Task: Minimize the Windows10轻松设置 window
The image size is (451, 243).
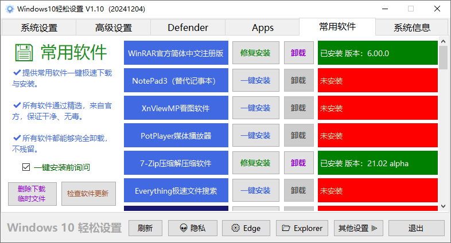Action: [x=385, y=9]
